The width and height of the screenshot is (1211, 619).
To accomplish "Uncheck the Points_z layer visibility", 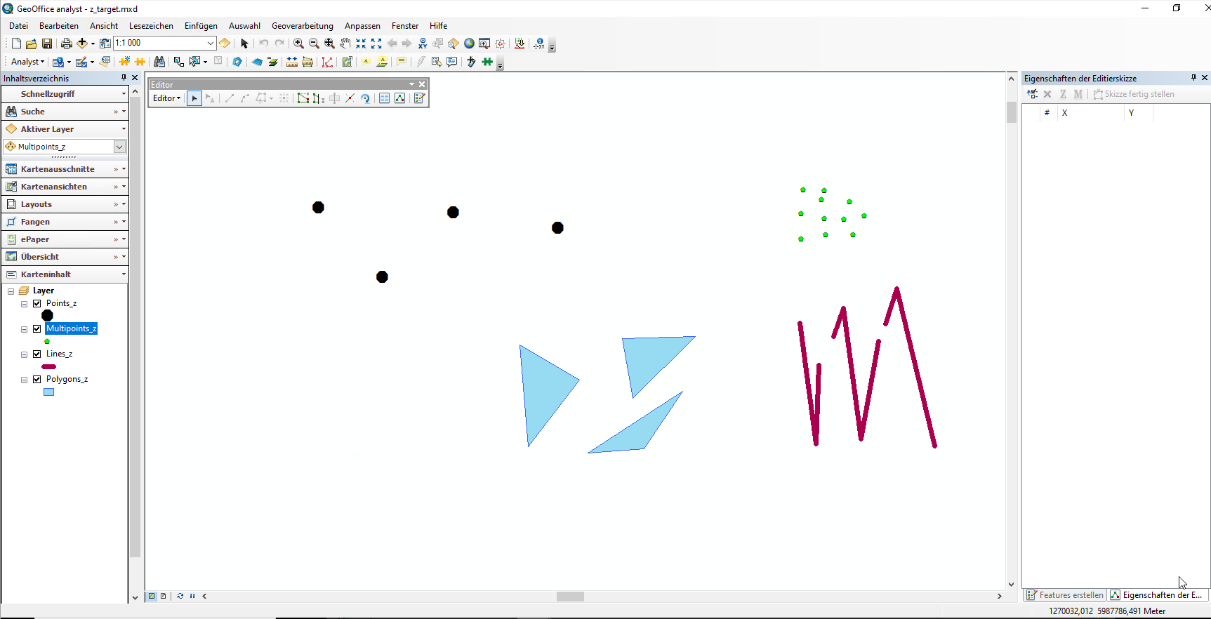I will coord(37,303).
